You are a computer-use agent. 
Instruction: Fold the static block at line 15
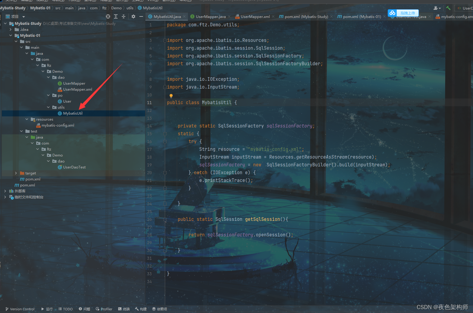pyautogui.click(x=165, y=134)
